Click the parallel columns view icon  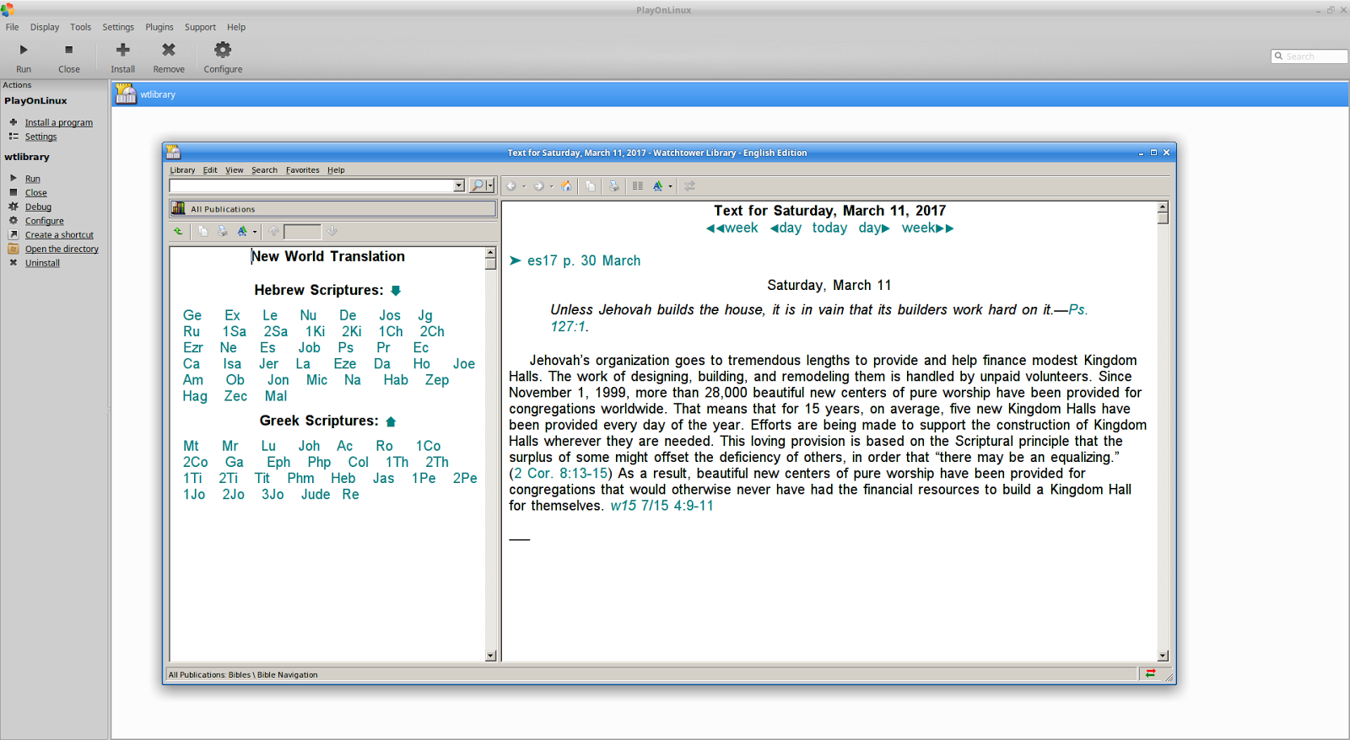(x=638, y=186)
